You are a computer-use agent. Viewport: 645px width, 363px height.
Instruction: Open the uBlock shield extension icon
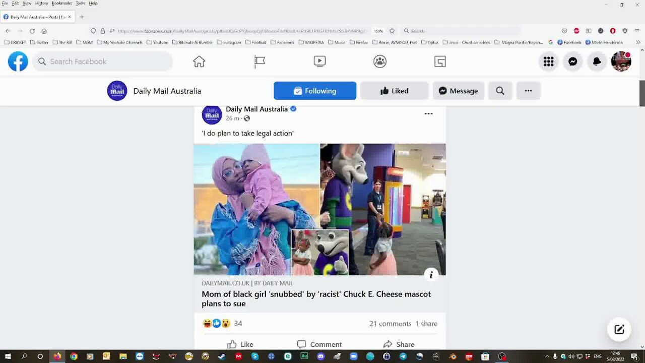625,31
